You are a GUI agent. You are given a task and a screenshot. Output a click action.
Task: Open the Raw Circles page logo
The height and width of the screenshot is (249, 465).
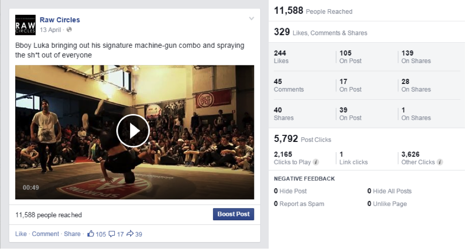[x=25, y=25]
